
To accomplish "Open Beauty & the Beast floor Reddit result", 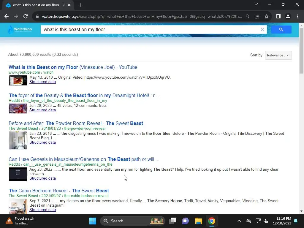I will tap(84, 95).
